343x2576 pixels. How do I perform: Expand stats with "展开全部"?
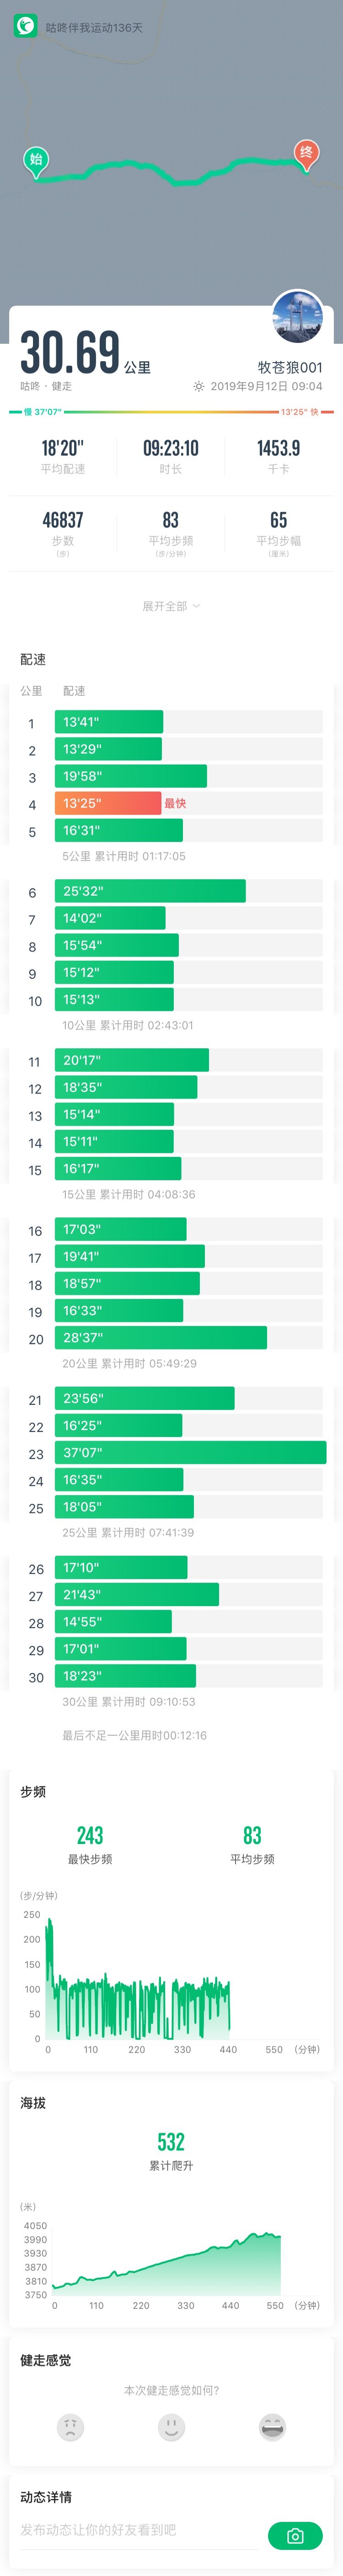(x=171, y=606)
